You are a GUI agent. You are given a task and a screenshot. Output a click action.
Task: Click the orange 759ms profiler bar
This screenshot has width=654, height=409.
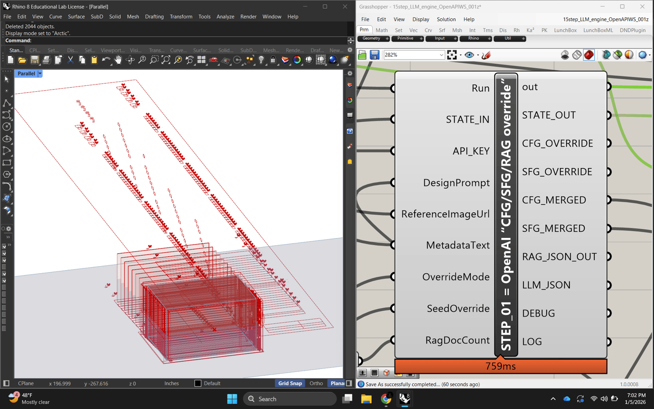tap(501, 366)
